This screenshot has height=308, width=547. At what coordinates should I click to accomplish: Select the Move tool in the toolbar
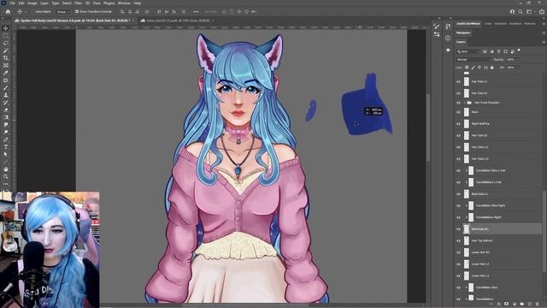(x=6, y=28)
